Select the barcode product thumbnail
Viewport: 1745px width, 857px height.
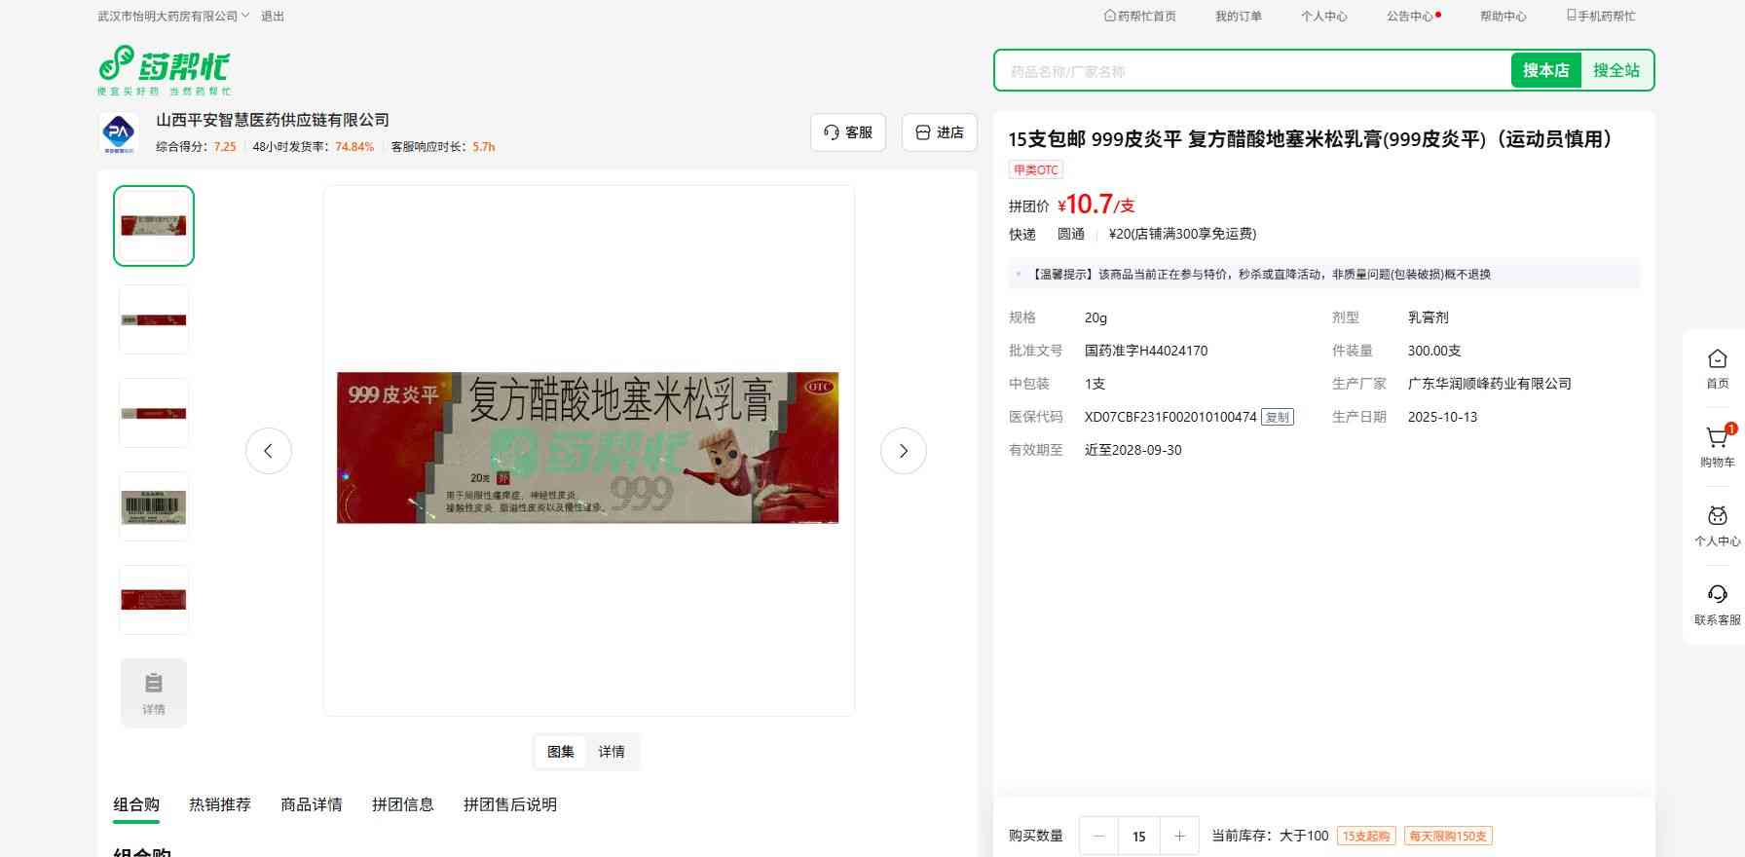click(154, 506)
